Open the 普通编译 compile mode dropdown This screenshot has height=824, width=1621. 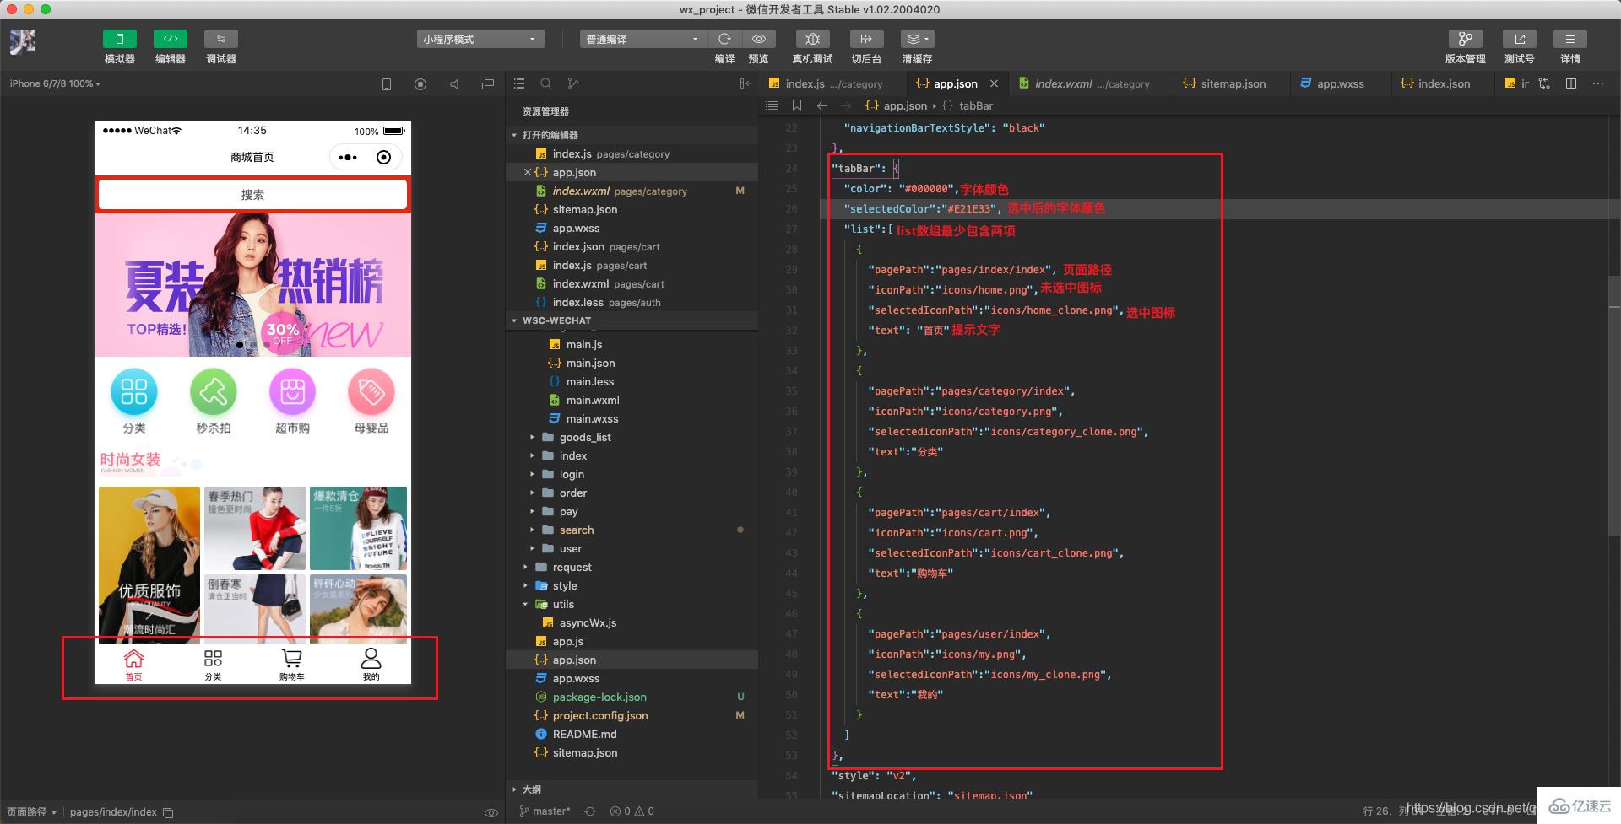(643, 39)
